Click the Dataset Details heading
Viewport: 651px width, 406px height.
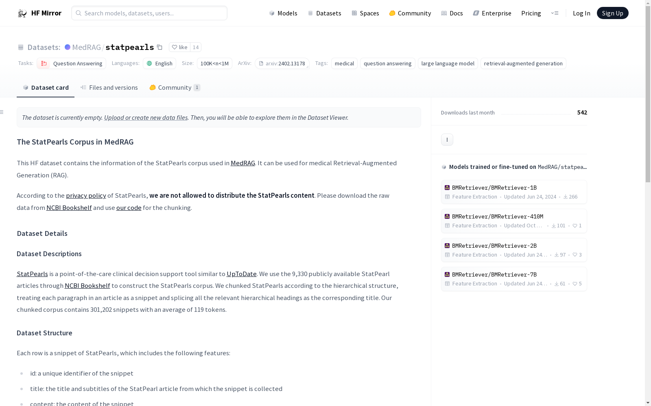point(42,233)
